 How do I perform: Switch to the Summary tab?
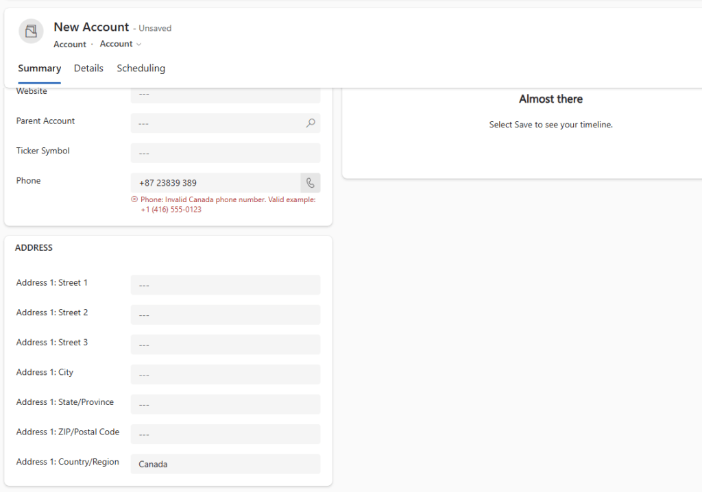(x=39, y=69)
